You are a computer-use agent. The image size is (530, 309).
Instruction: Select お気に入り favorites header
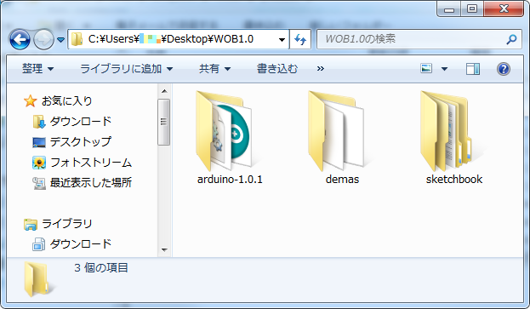67,100
